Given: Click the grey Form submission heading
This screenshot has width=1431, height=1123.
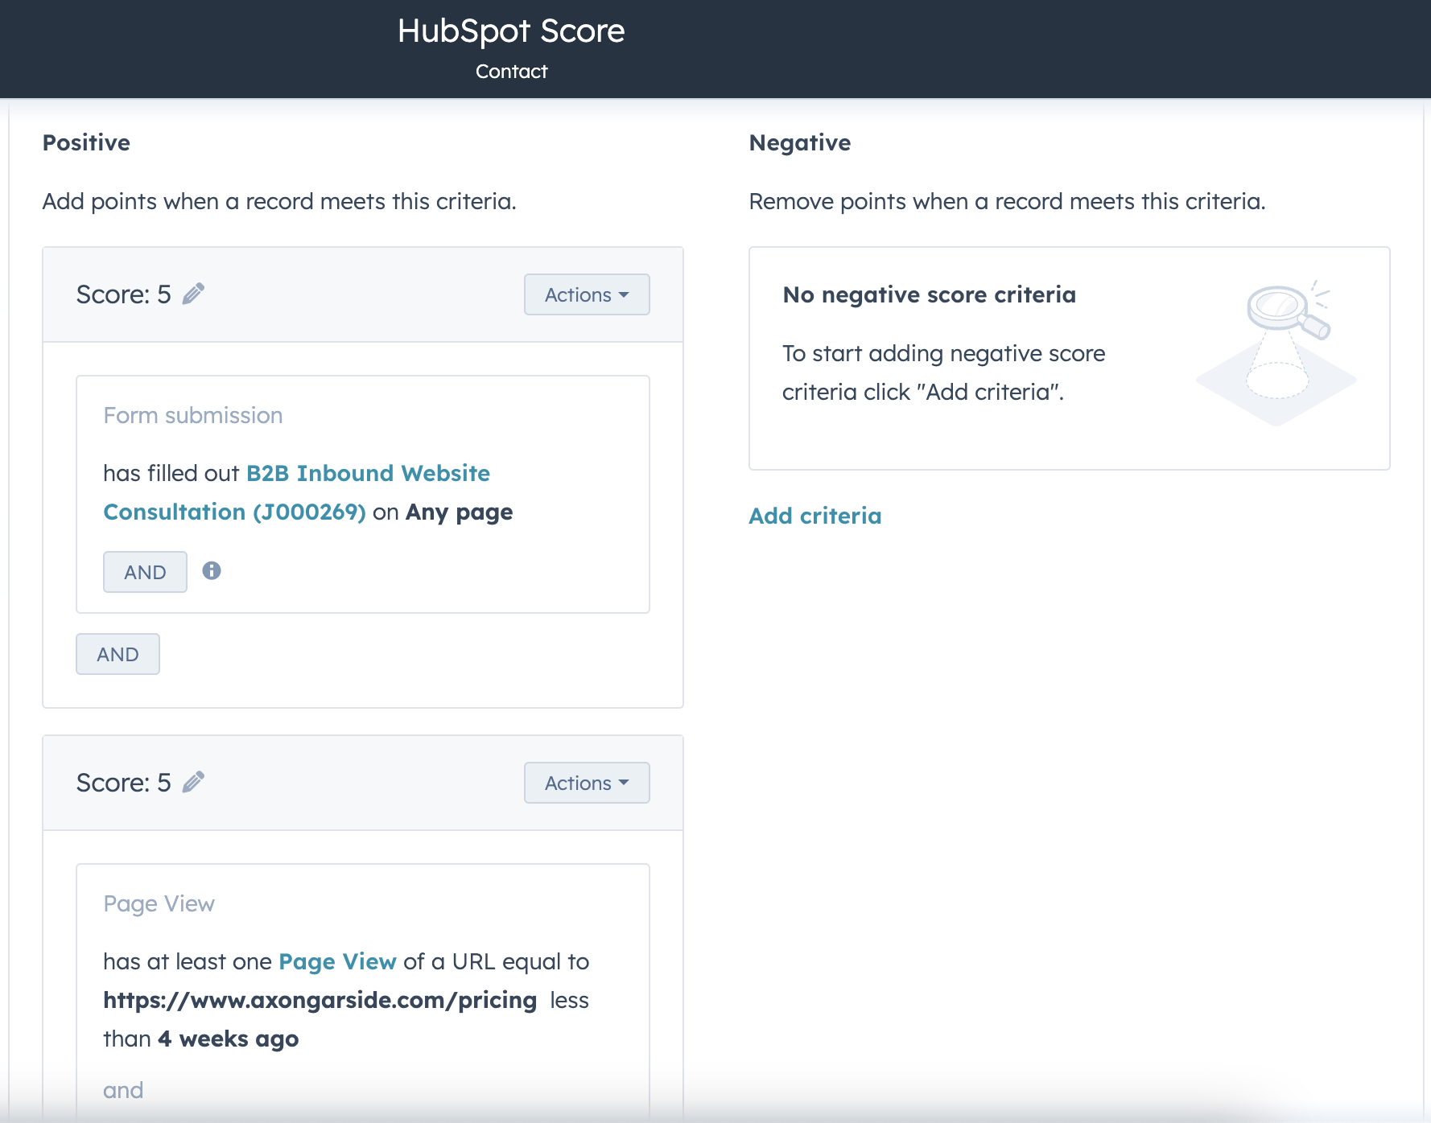Looking at the screenshot, I should coord(193,415).
